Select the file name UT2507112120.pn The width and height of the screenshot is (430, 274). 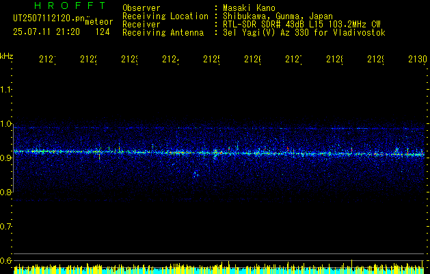pyautogui.click(x=49, y=18)
